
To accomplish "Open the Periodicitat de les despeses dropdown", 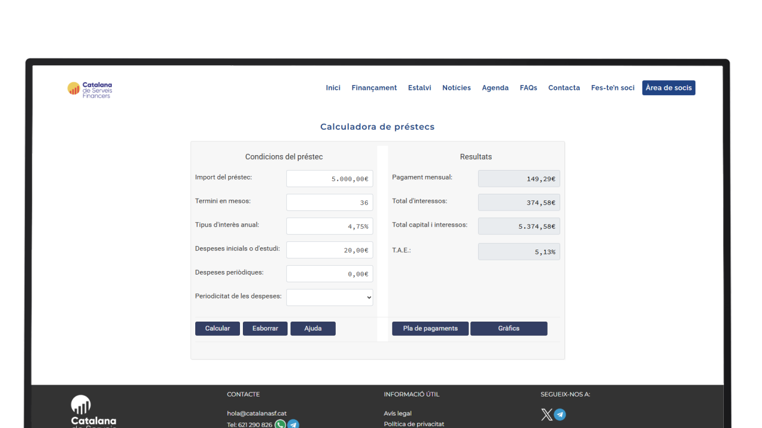I will 329,297.
